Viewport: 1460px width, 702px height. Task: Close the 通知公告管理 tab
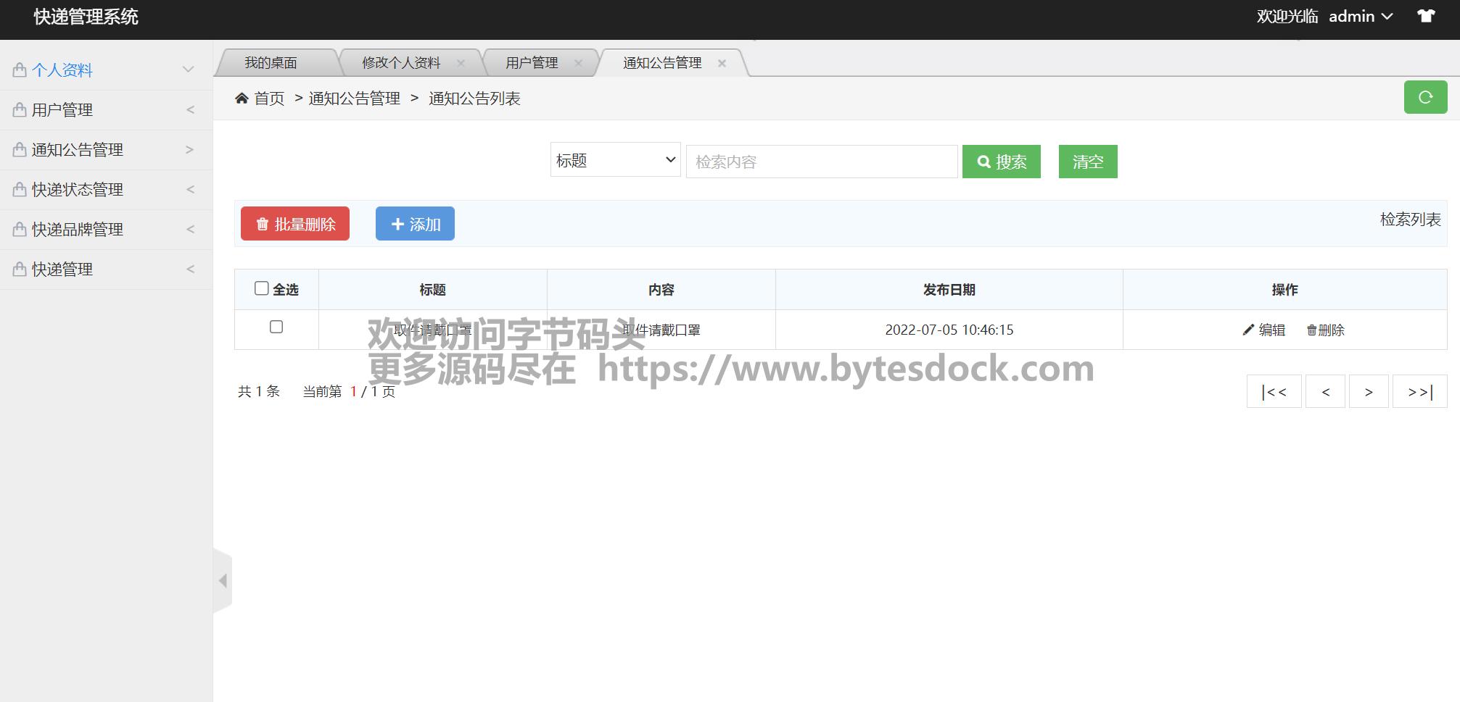pos(722,63)
